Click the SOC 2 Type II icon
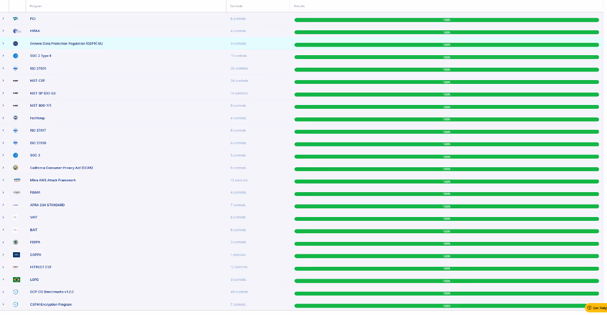The image size is (607, 315). [16, 56]
